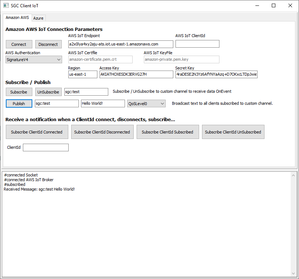Image resolution: width=299 pixels, height=279 pixels.
Task: Click the log scrollbar up arrow
Action: (x=293, y=175)
